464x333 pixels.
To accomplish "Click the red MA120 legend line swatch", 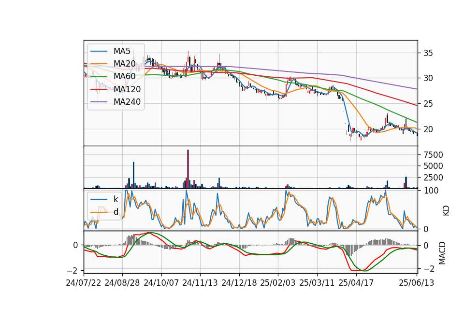I will tap(99, 89).
